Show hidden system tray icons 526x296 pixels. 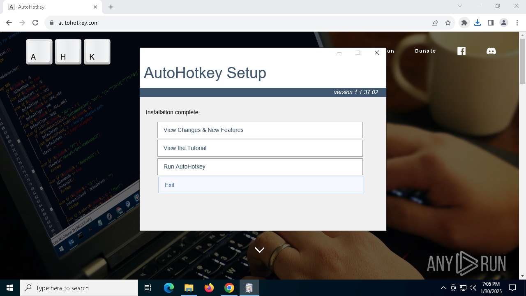[443, 288]
